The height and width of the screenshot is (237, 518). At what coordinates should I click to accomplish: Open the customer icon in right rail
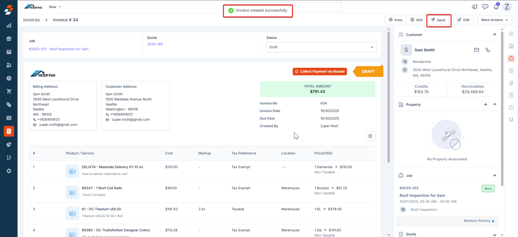[511, 34]
